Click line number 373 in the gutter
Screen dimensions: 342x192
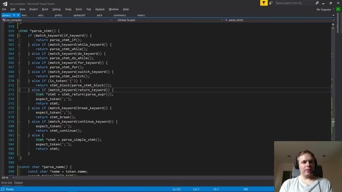11,94
